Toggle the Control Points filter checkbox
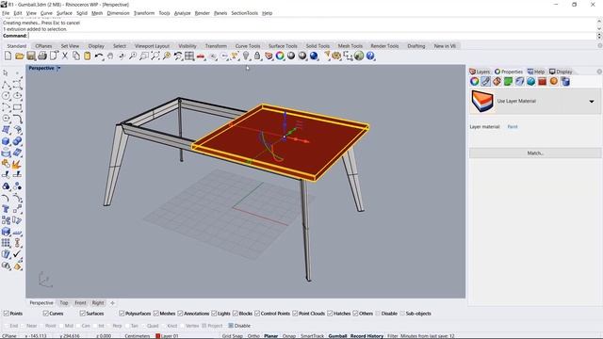This screenshot has width=603, height=339. tap(257, 314)
